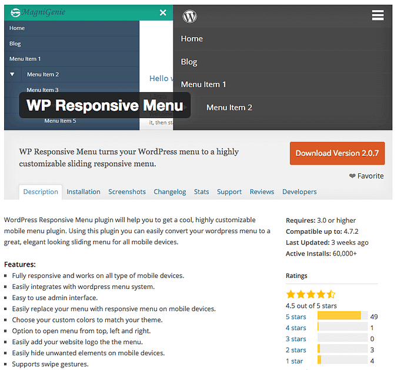Open the Reviews tab
Screen dimensions: 397x370
coord(262,191)
